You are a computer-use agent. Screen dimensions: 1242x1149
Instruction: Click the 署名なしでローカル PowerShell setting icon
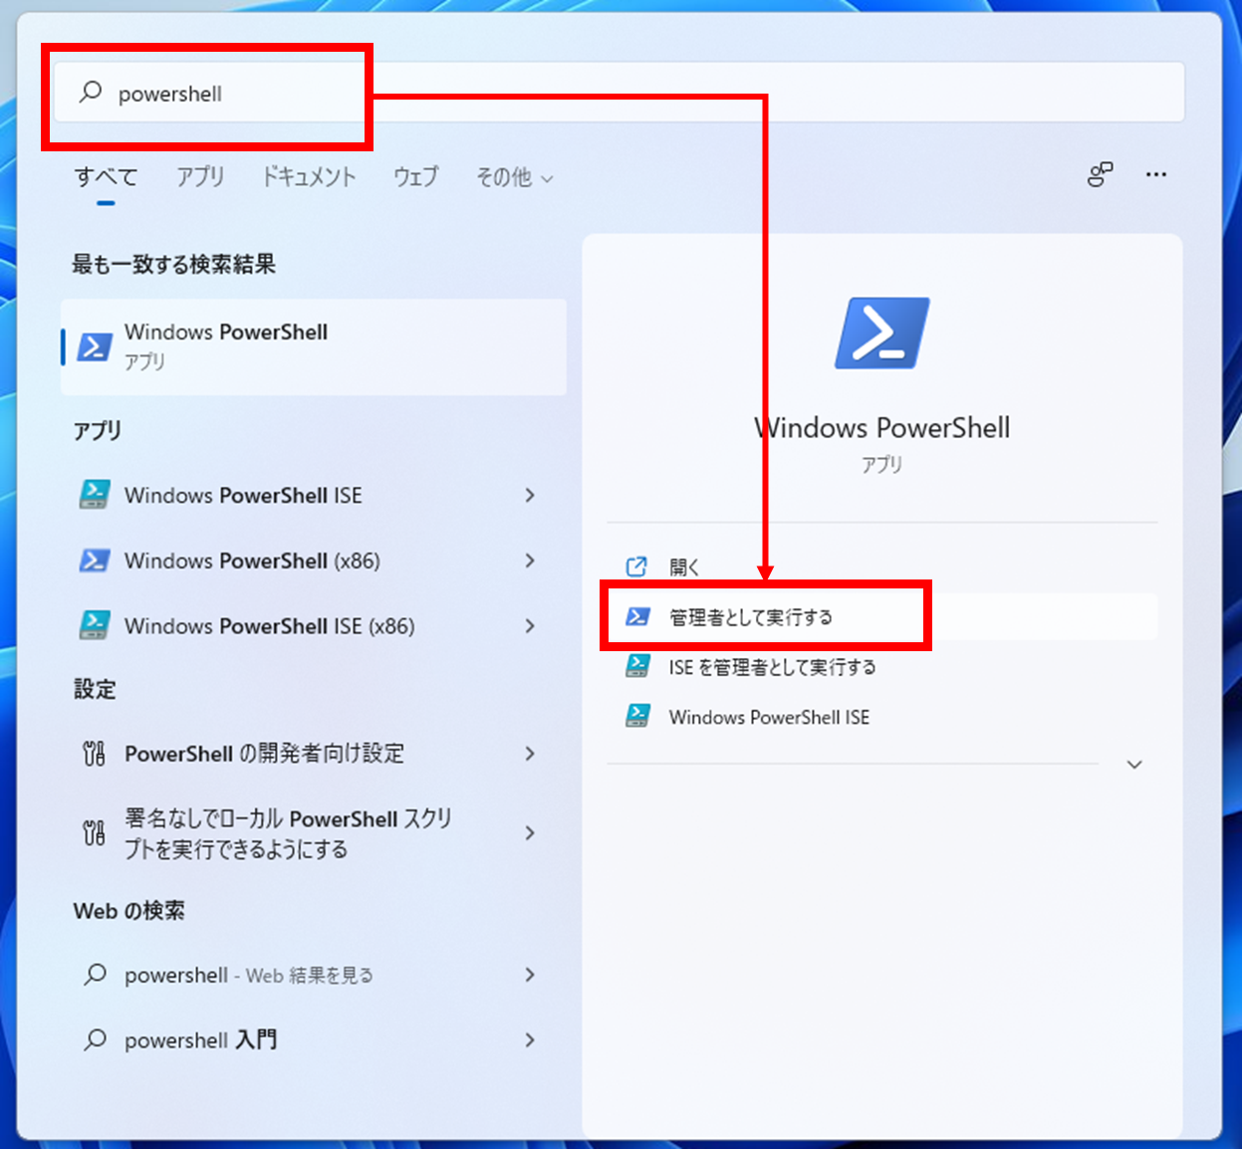pyautogui.click(x=94, y=832)
